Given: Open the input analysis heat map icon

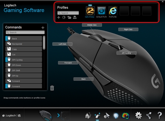Looking at the screenshot, I should (x=125, y=116).
